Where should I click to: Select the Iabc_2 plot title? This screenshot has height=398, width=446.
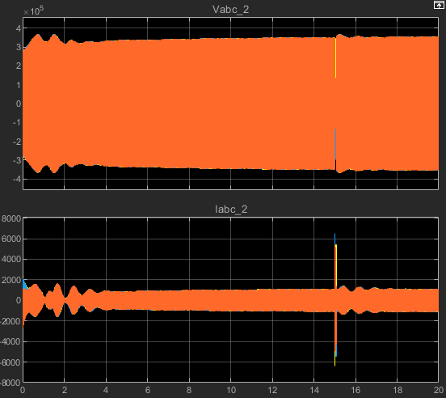point(231,210)
